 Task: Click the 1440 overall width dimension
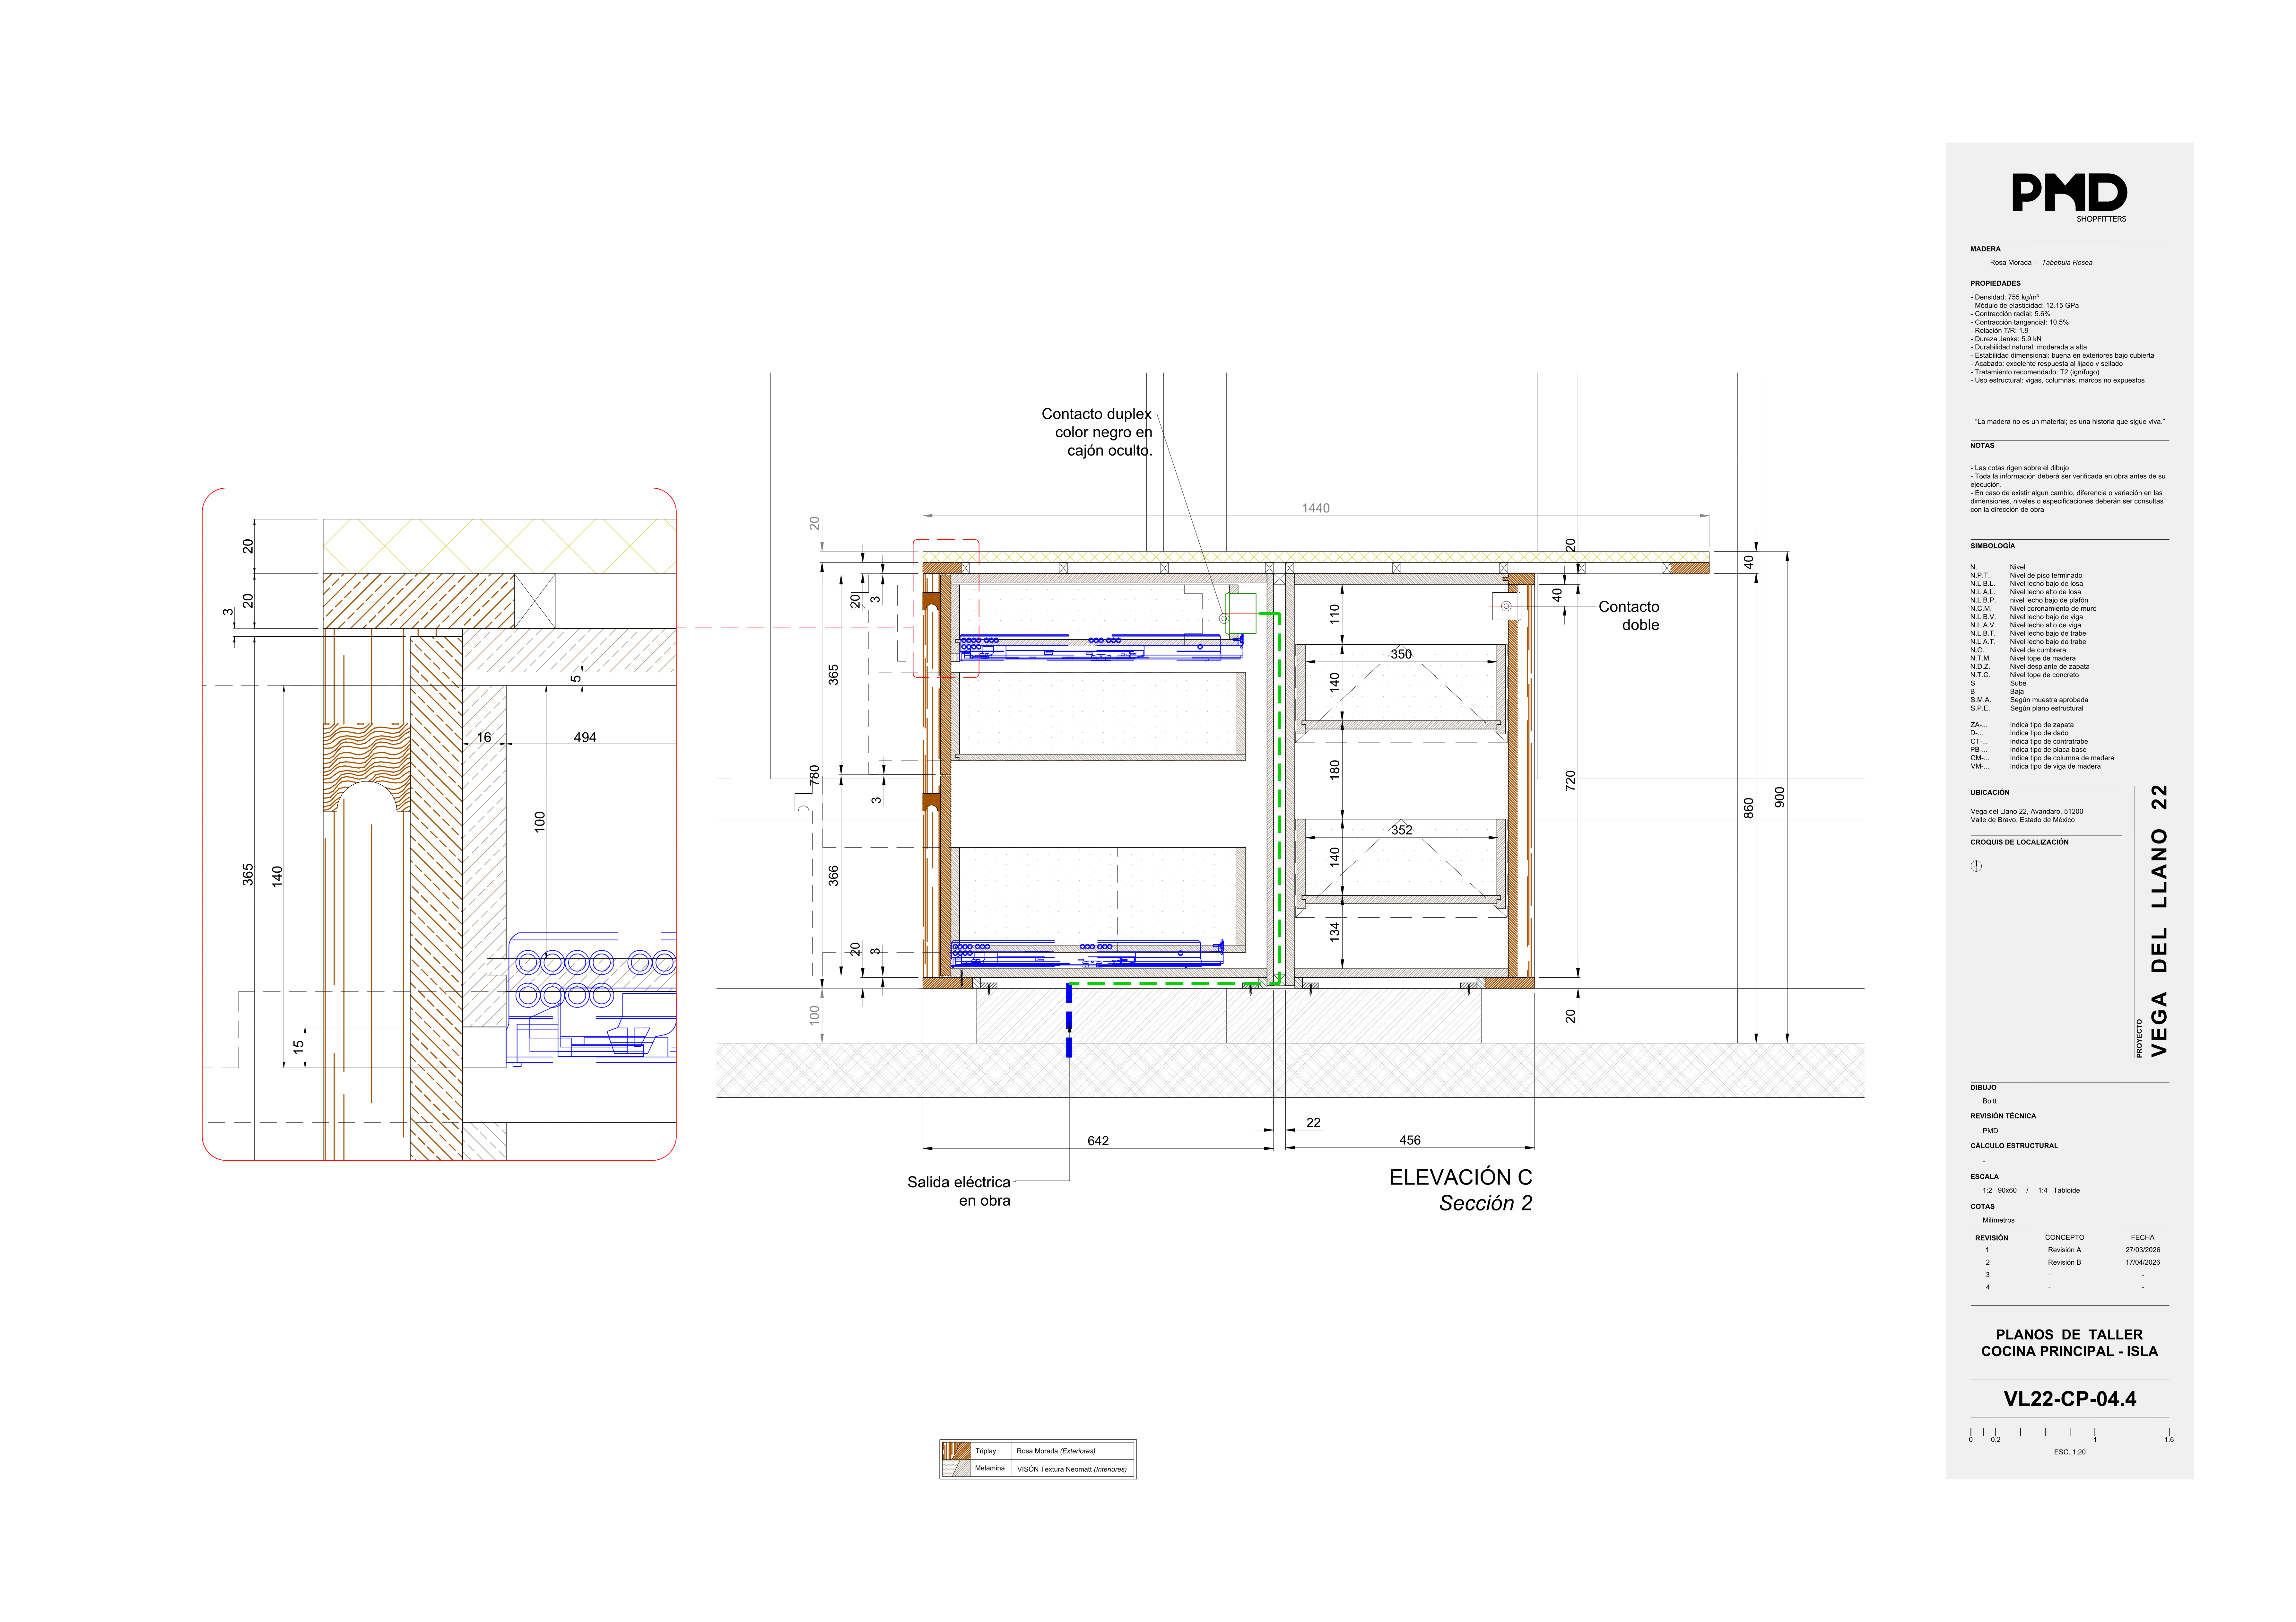pos(1316,508)
